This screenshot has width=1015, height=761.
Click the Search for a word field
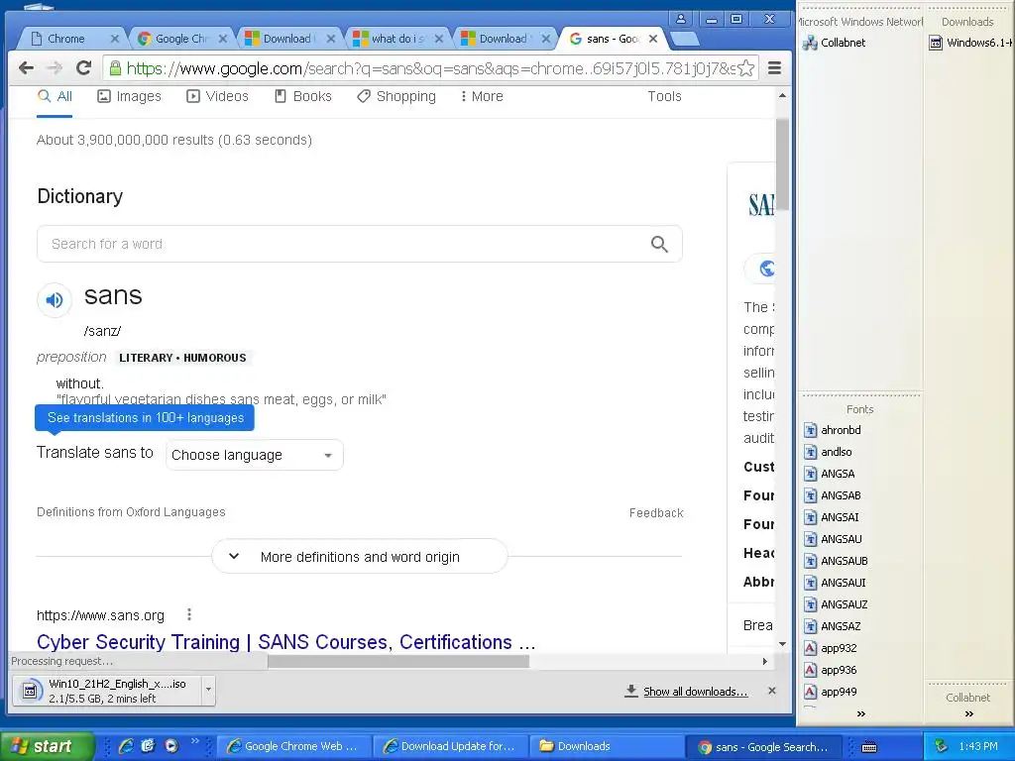tap(359, 244)
